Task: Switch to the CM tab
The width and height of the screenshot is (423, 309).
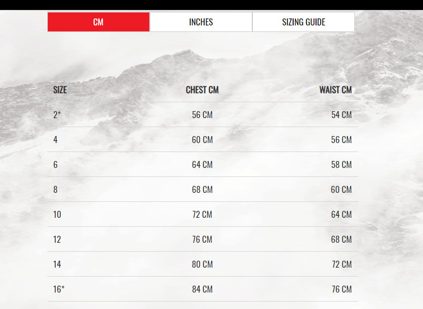Action: coord(99,22)
